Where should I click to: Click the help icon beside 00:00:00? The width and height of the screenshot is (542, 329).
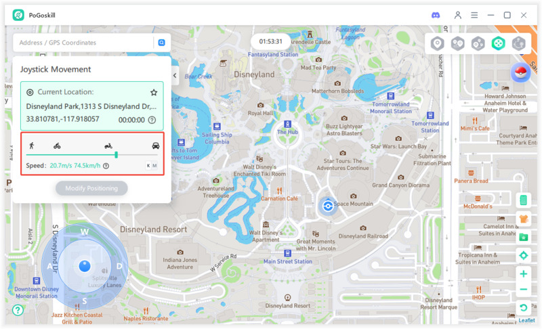click(152, 120)
